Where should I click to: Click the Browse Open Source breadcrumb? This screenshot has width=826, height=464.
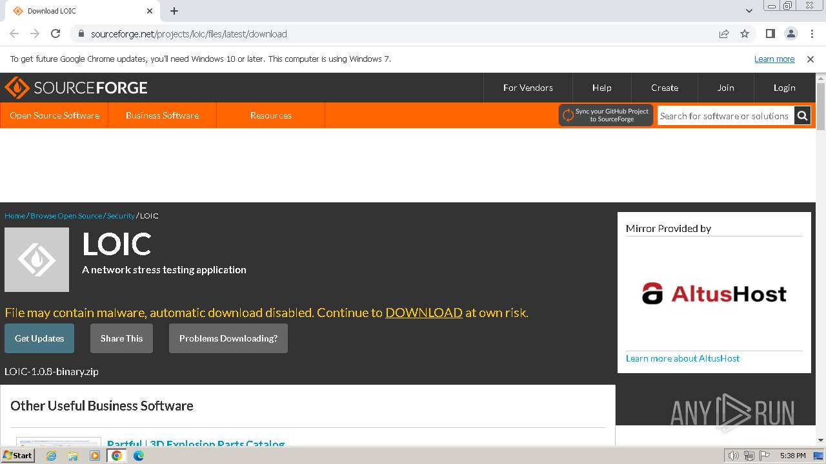pos(66,216)
